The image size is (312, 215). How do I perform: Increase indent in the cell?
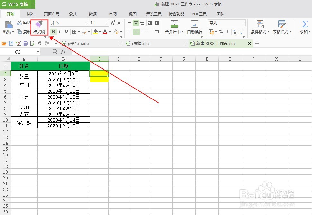[157, 23]
